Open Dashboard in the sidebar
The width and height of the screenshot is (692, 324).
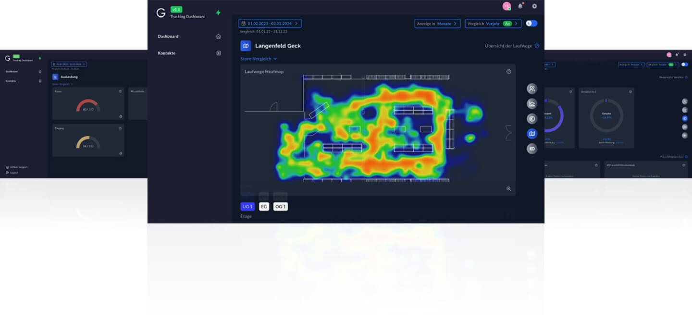168,37
